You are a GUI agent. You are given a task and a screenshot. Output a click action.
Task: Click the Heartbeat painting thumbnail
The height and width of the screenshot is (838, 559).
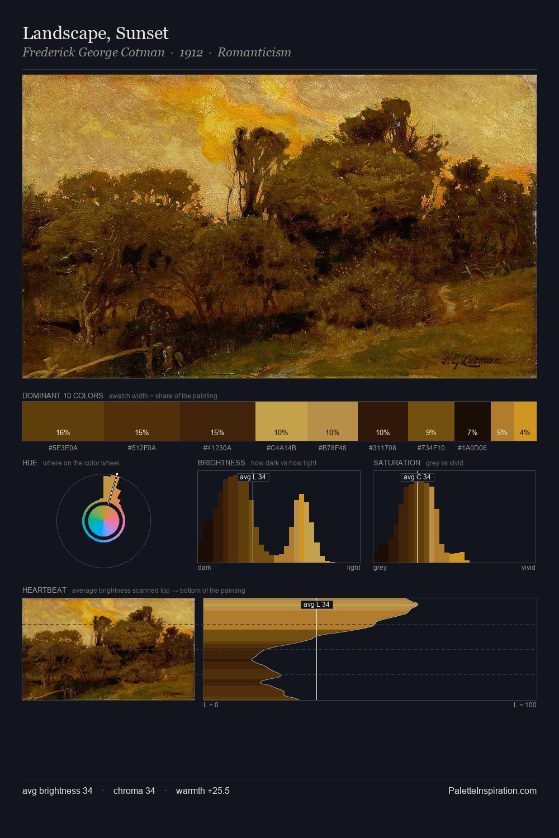click(108, 649)
